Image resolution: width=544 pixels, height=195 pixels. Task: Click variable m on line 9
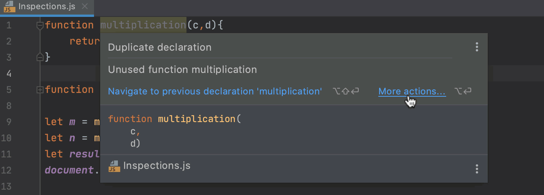tap(72, 122)
